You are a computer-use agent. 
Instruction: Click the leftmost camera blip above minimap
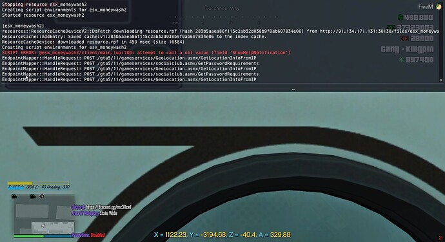(x=14, y=196)
